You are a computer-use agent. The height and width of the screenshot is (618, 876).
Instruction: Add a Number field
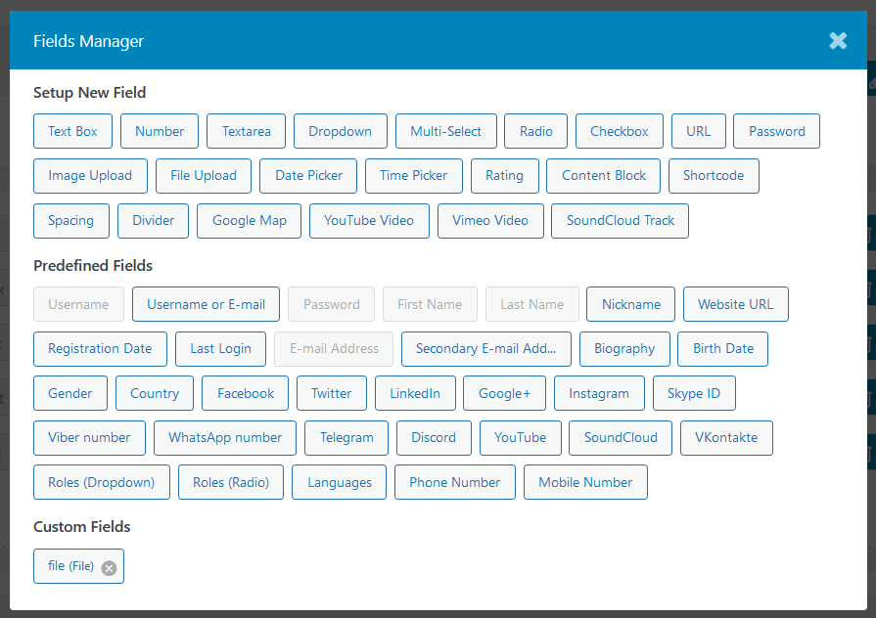(160, 131)
